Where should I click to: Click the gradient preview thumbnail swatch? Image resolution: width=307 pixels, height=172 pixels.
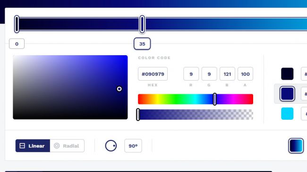(x=296, y=146)
